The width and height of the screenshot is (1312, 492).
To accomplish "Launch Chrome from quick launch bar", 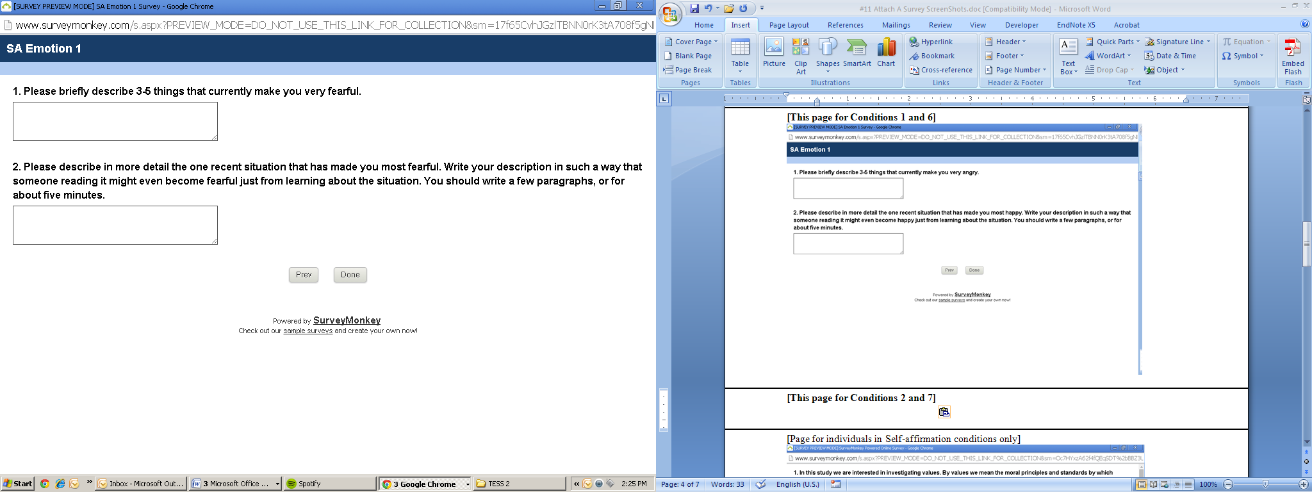I will (45, 484).
